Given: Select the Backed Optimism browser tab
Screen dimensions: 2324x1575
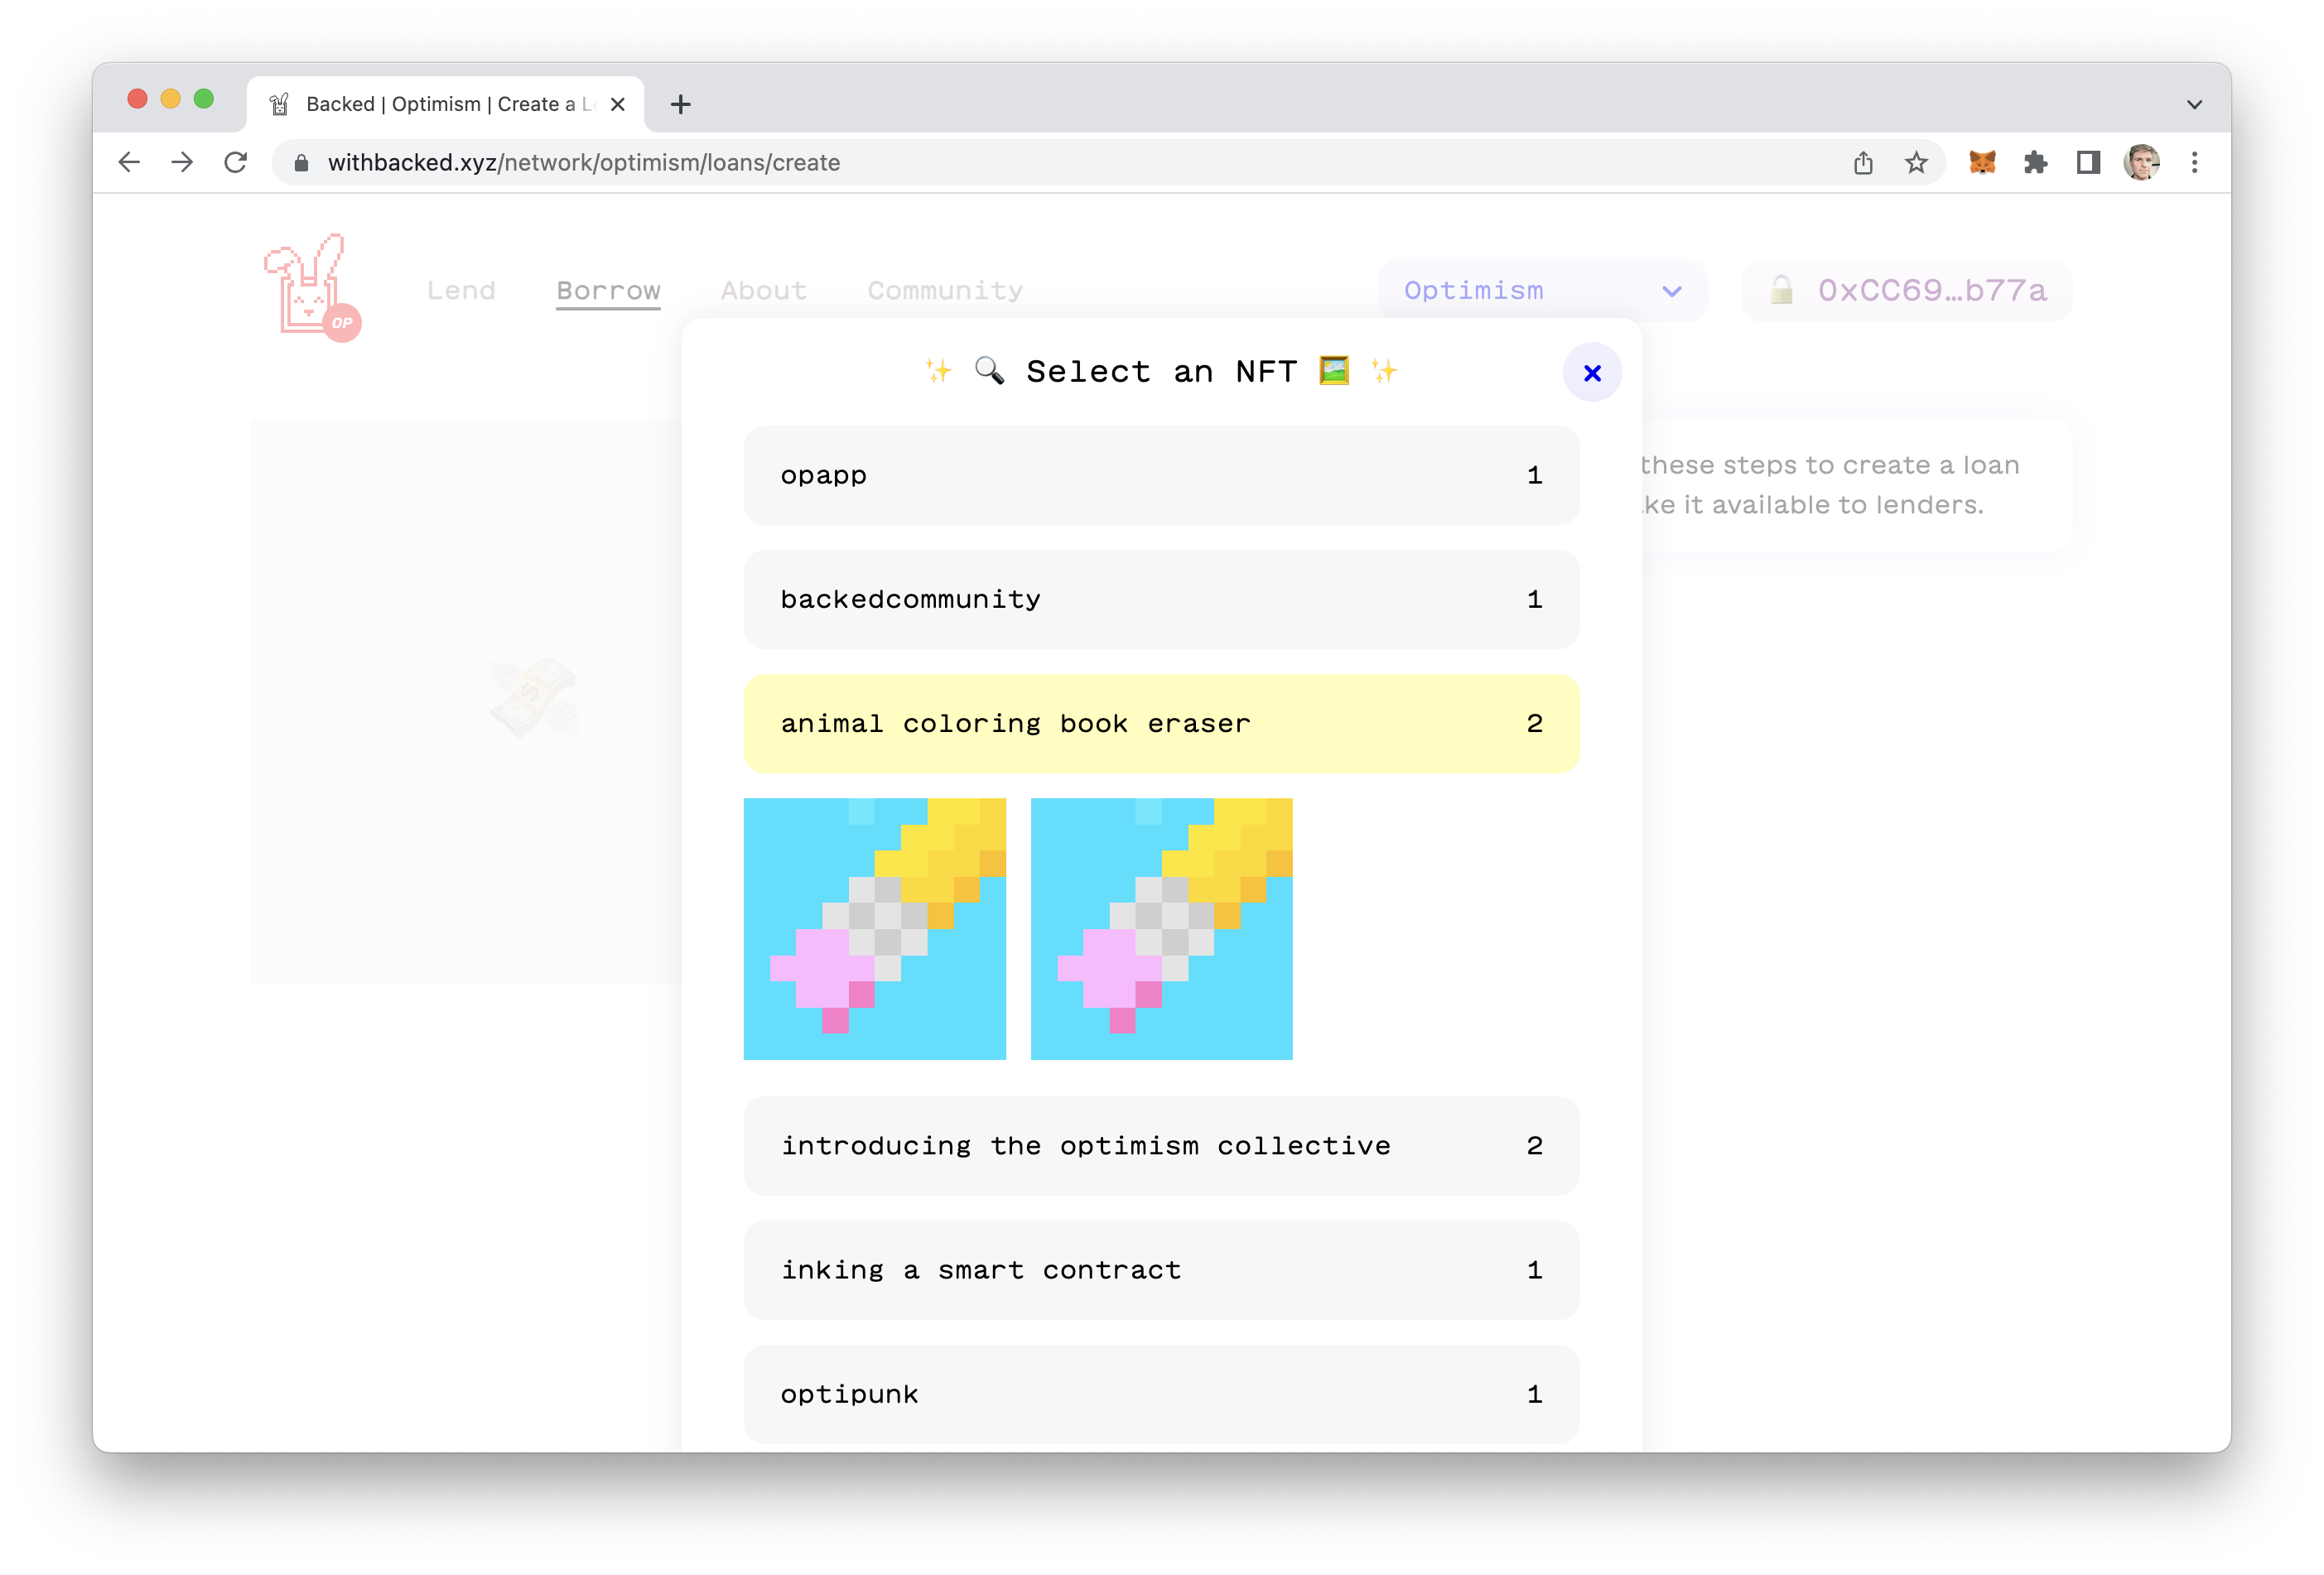Looking at the screenshot, I should coord(445,104).
